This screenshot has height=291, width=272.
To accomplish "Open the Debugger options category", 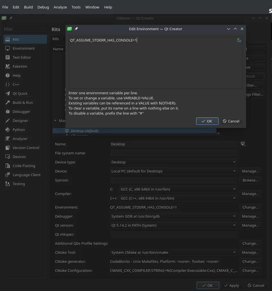I will pos(25,111).
